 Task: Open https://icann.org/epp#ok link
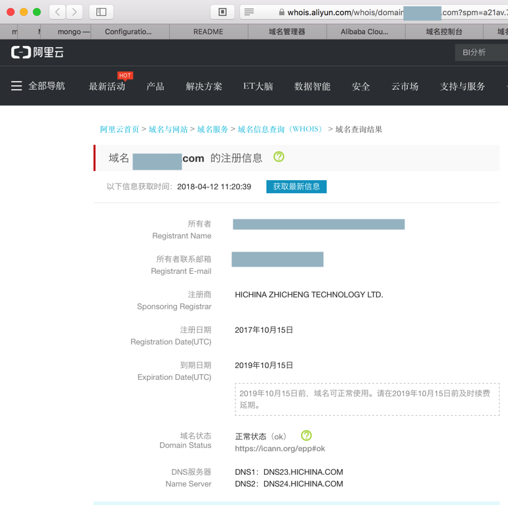[280, 449]
